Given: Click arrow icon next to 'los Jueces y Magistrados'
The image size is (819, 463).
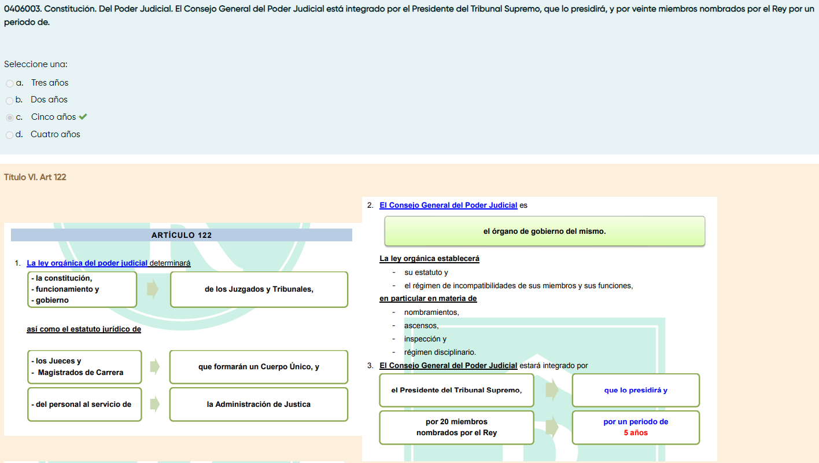Looking at the screenshot, I should tap(154, 366).
